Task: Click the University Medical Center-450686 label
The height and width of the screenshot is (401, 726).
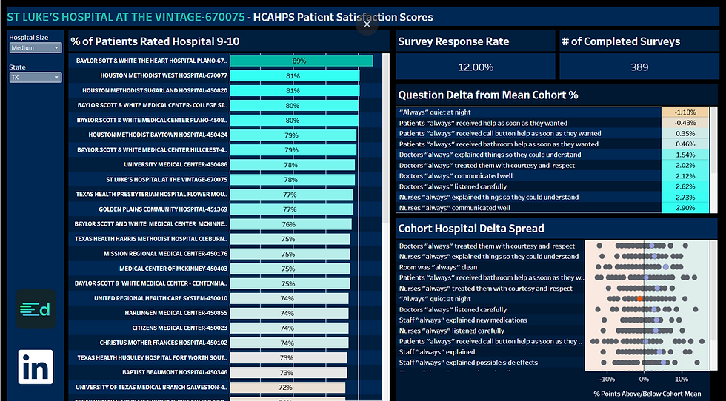Action: (176, 165)
